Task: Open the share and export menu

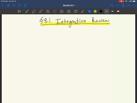Action: click(25, 5)
